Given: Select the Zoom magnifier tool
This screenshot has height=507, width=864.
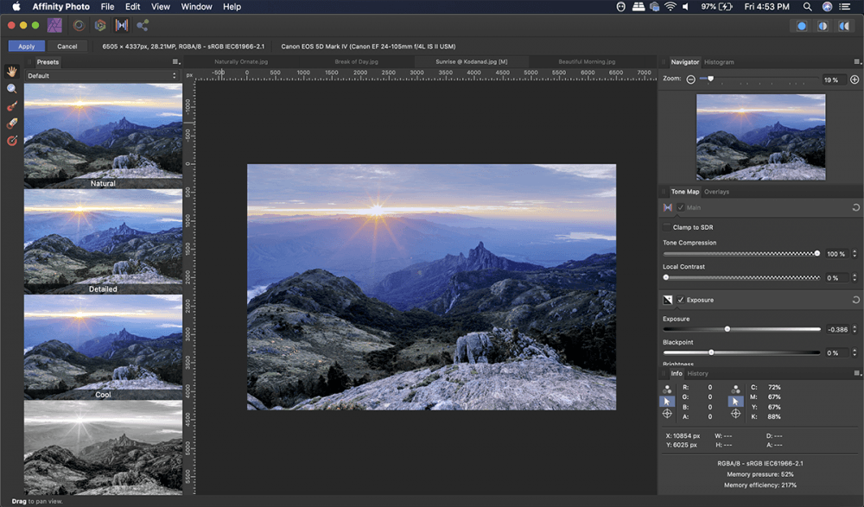Looking at the screenshot, I should tap(12, 89).
